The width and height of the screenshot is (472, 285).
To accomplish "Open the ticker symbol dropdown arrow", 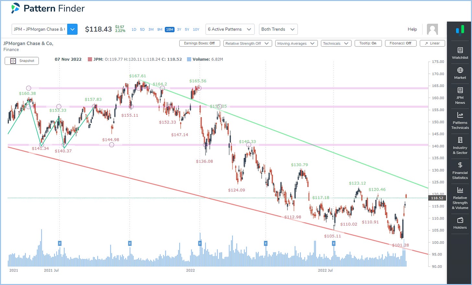I will pos(72,29).
